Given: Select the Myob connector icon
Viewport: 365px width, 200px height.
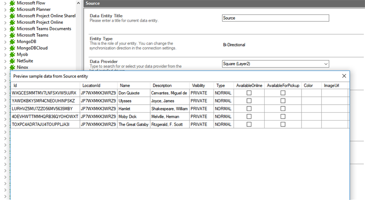Looking at the screenshot, I should click(12, 54).
